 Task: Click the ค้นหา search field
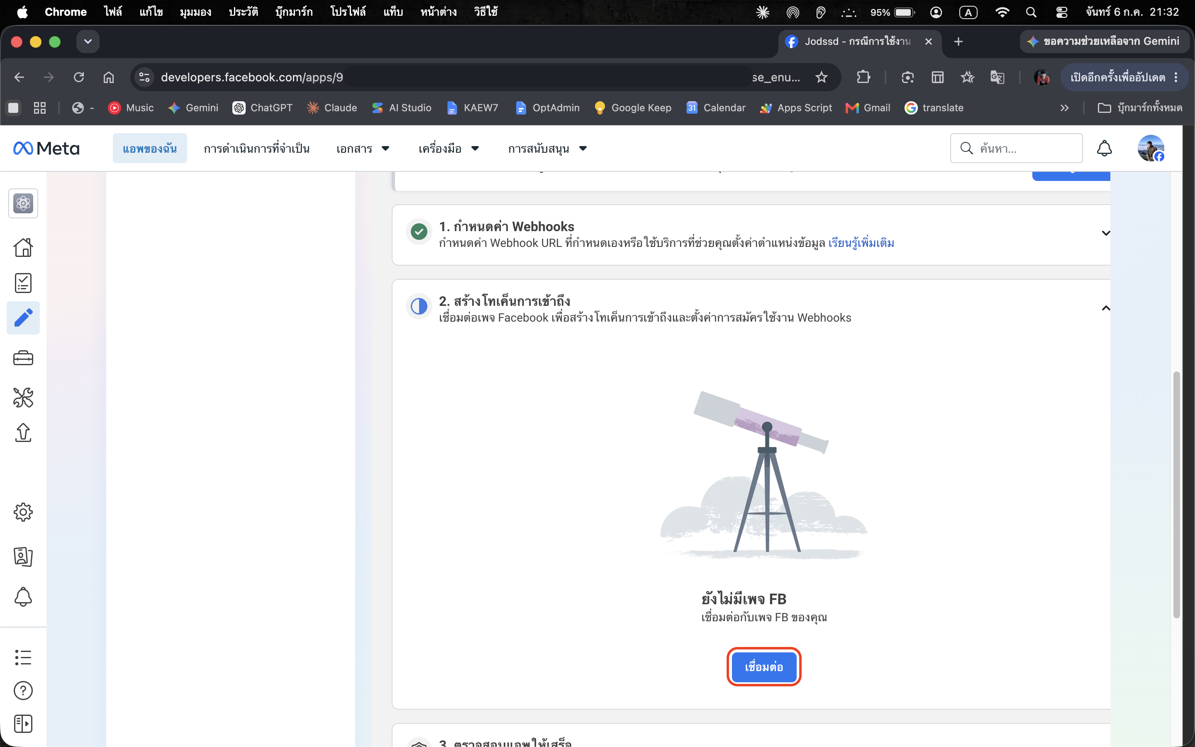pyautogui.click(x=1016, y=148)
